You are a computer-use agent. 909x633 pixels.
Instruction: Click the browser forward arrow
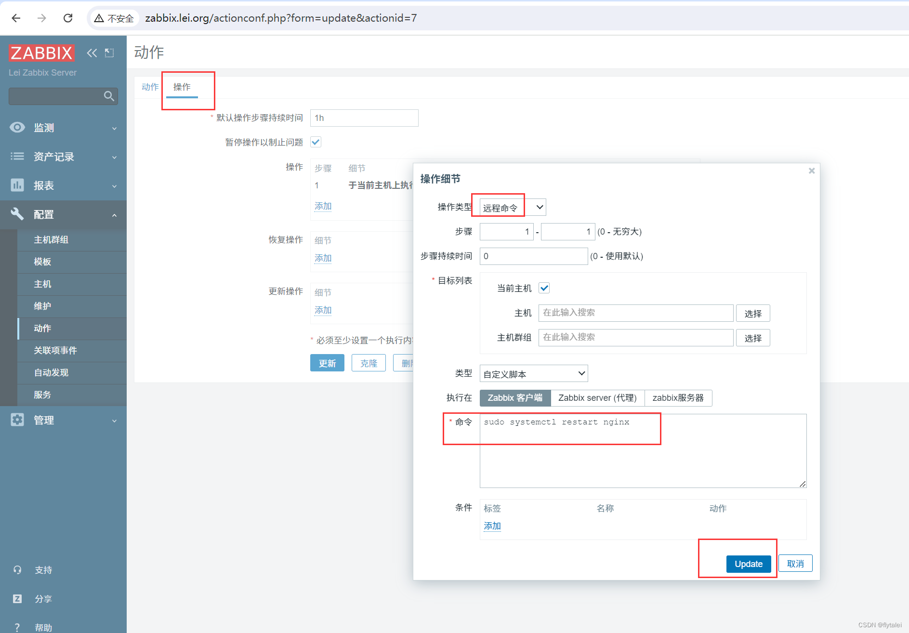tap(42, 18)
